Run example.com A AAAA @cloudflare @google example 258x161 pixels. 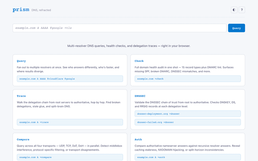[x=70, y=79]
